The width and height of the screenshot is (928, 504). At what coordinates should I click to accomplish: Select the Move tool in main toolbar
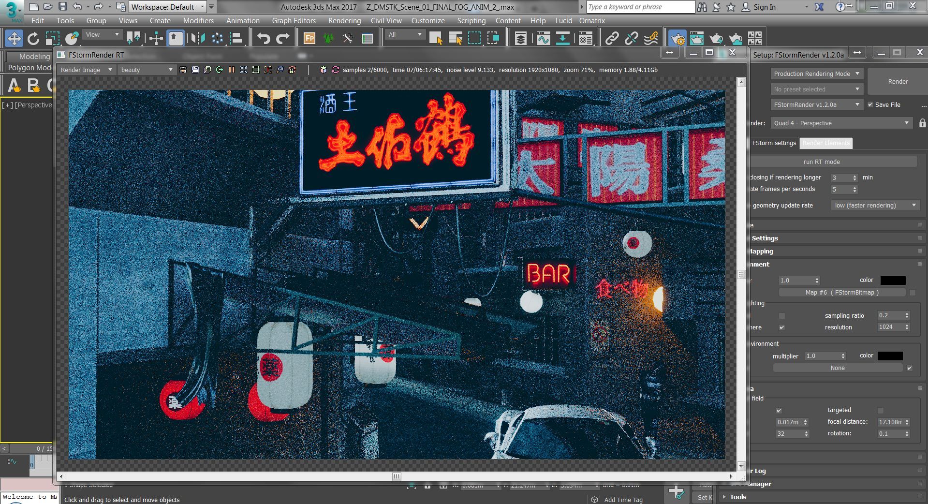tap(14, 38)
